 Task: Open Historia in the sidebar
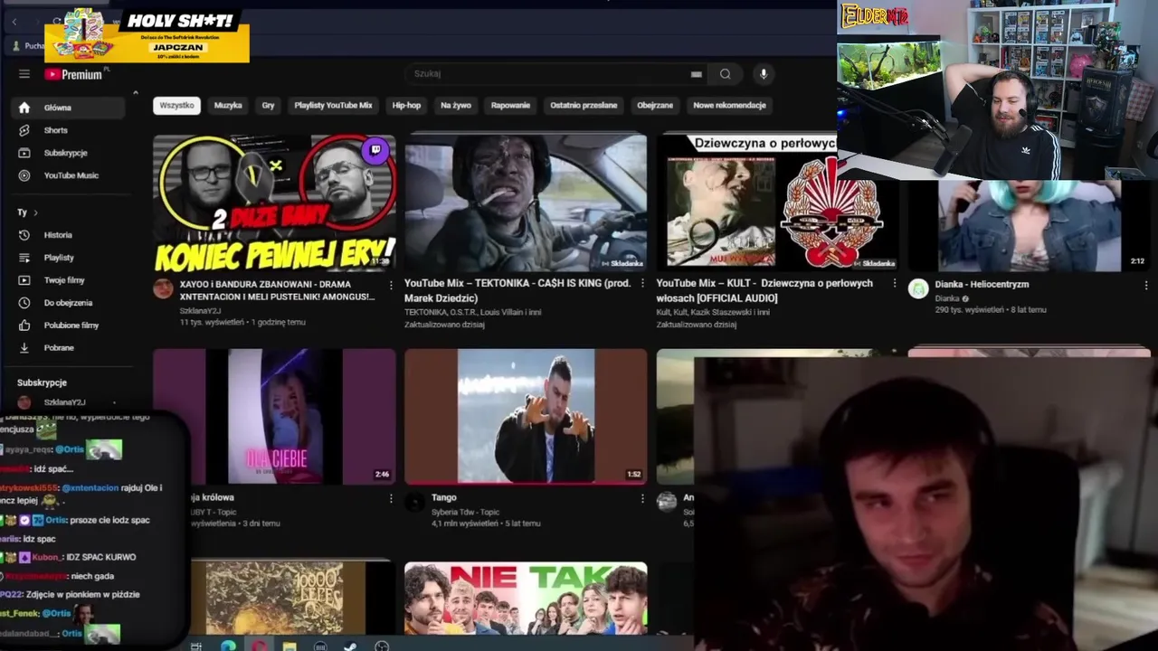(69, 235)
